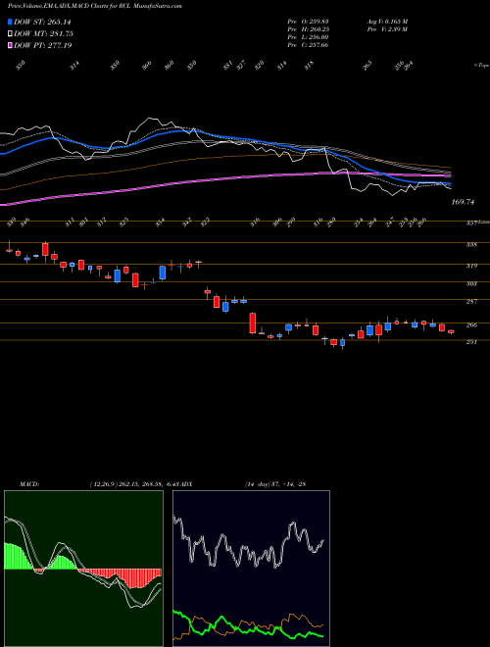Image resolution: width=490 pixels, height=647 pixels.
Task: Click the 'Pre O: 259.83' open value
Action: pos(308,21)
